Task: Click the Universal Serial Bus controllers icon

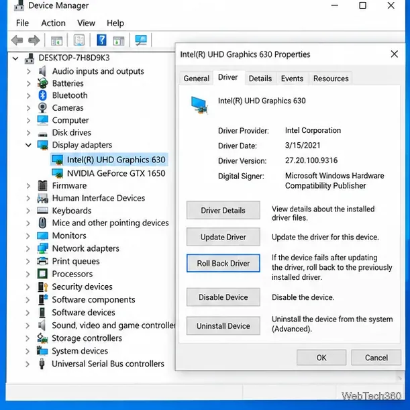Action: click(42, 364)
